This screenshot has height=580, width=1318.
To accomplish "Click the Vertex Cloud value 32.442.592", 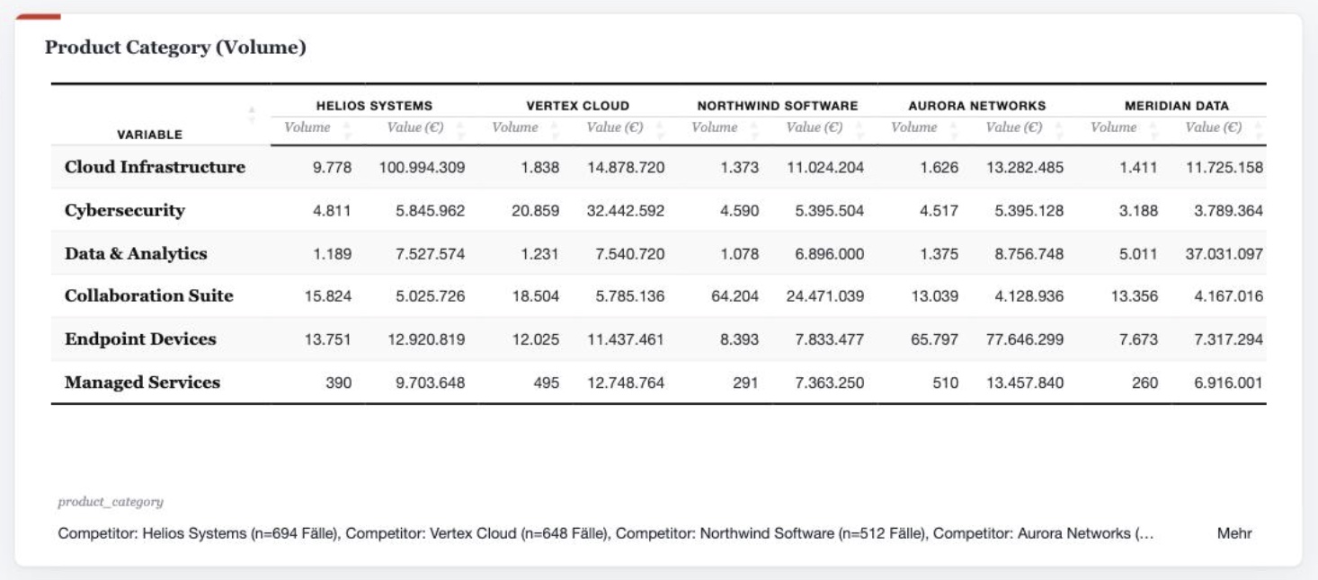I will pyautogui.click(x=626, y=211).
